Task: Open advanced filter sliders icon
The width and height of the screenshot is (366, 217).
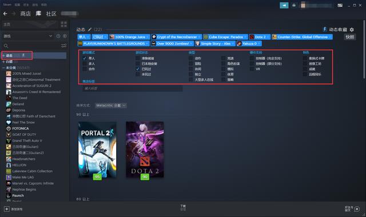Action: click(x=63, y=46)
